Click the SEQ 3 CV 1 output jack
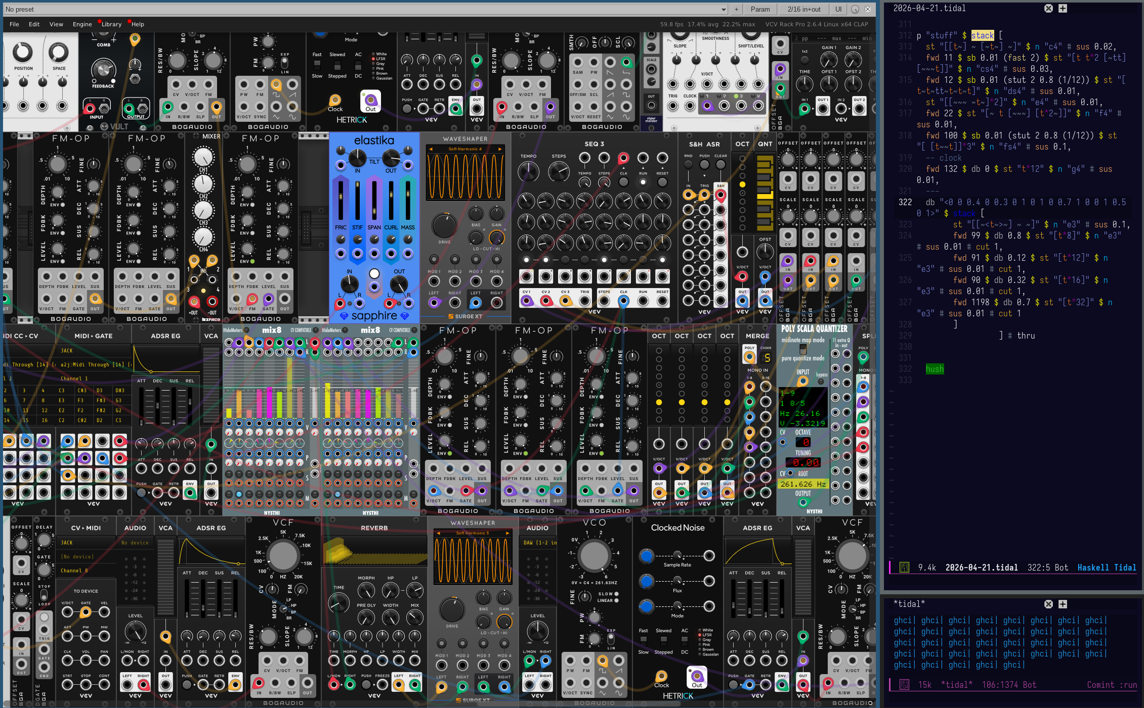This screenshot has height=708, width=1144. (527, 301)
